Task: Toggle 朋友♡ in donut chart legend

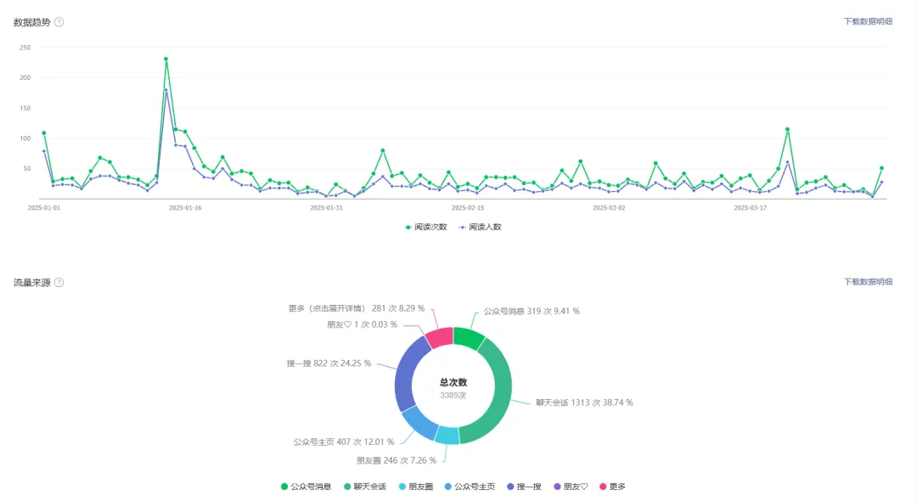Action: pyautogui.click(x=571, y=487)
